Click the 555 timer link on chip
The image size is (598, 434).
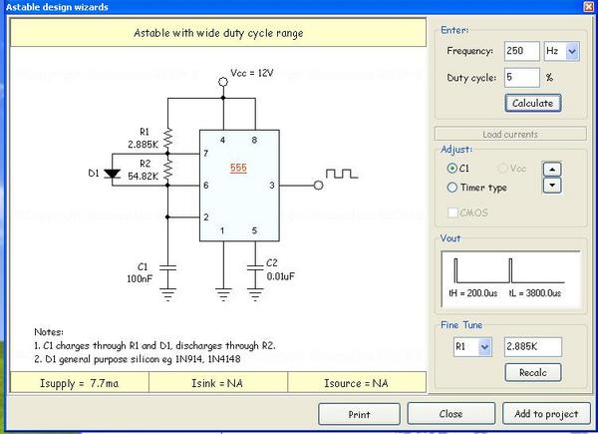point(238,169)
